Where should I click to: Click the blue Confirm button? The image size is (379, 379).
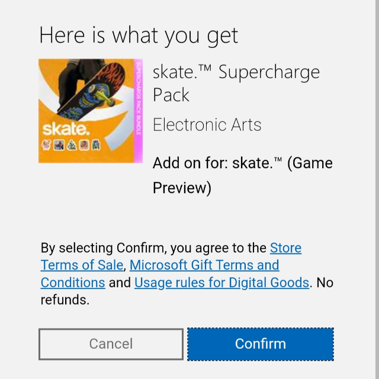coord(261,344)
